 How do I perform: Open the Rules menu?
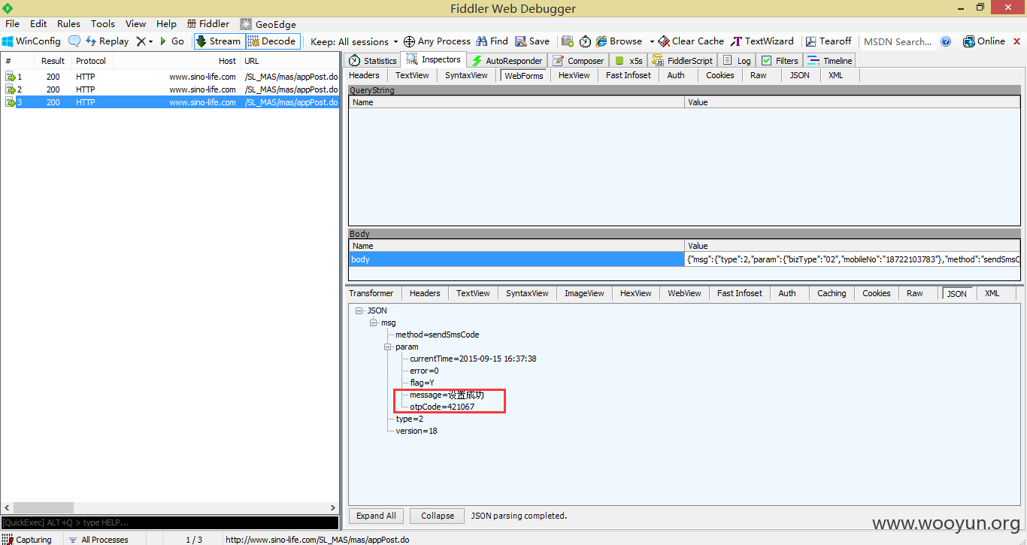pyautogui.click(x=68, y=23)
